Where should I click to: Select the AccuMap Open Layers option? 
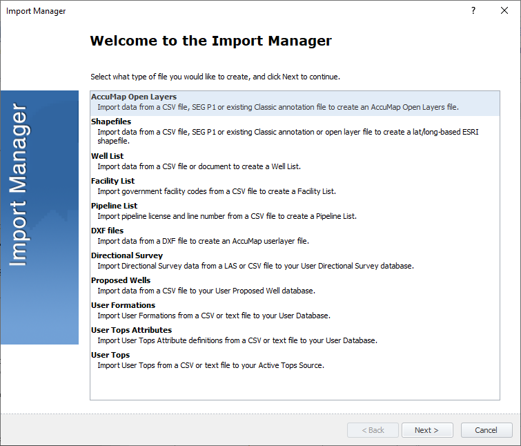click(134, 97)
